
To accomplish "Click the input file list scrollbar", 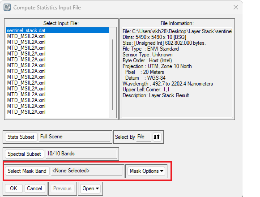I will coord(113,75).
